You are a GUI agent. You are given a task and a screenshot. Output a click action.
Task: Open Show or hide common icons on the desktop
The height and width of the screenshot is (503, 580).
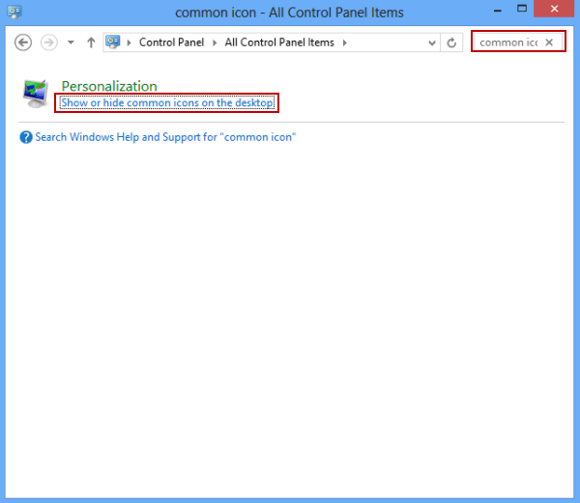[x=167, y=102]
